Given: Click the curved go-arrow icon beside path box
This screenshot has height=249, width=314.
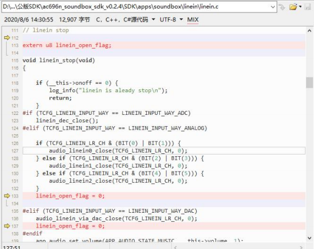Looking at the screenshot, I should point(282,7).
